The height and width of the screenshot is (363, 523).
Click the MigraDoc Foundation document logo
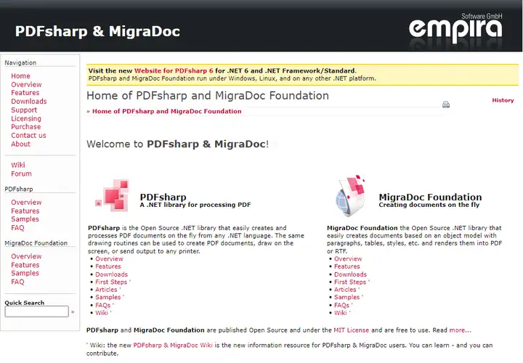[x=350, y=195]
